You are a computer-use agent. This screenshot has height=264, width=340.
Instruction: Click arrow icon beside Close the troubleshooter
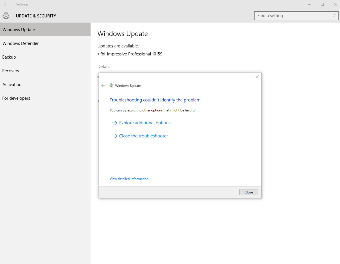pos(115,136)
